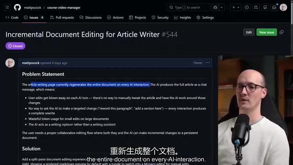293x165 pixels.
Task: Open the issues icon in header
Action: [x=247, y=7]
